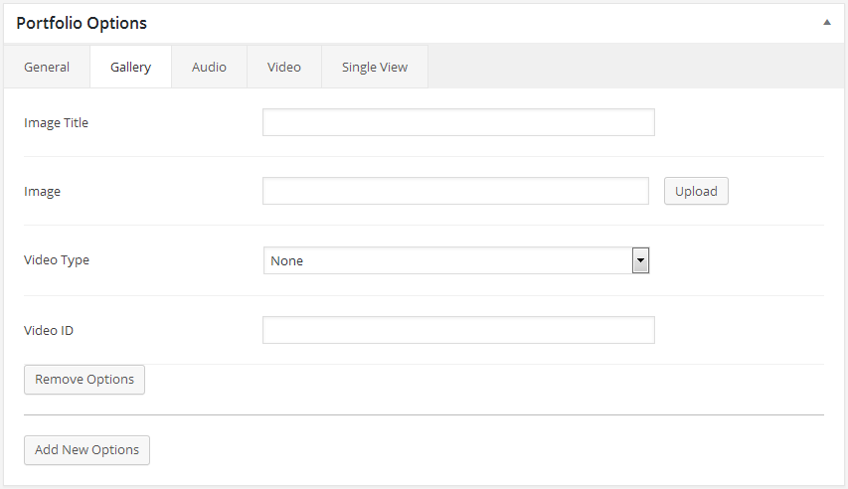Screen dimensions: 848x489
Task: Switch to the General tab
Action: coord(47,68)
